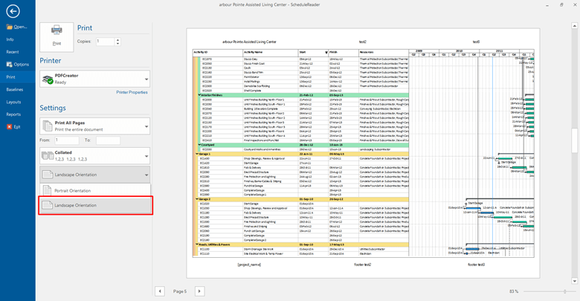Click the [project_name] footer text

pyautogui.click(x=249, y=265)
